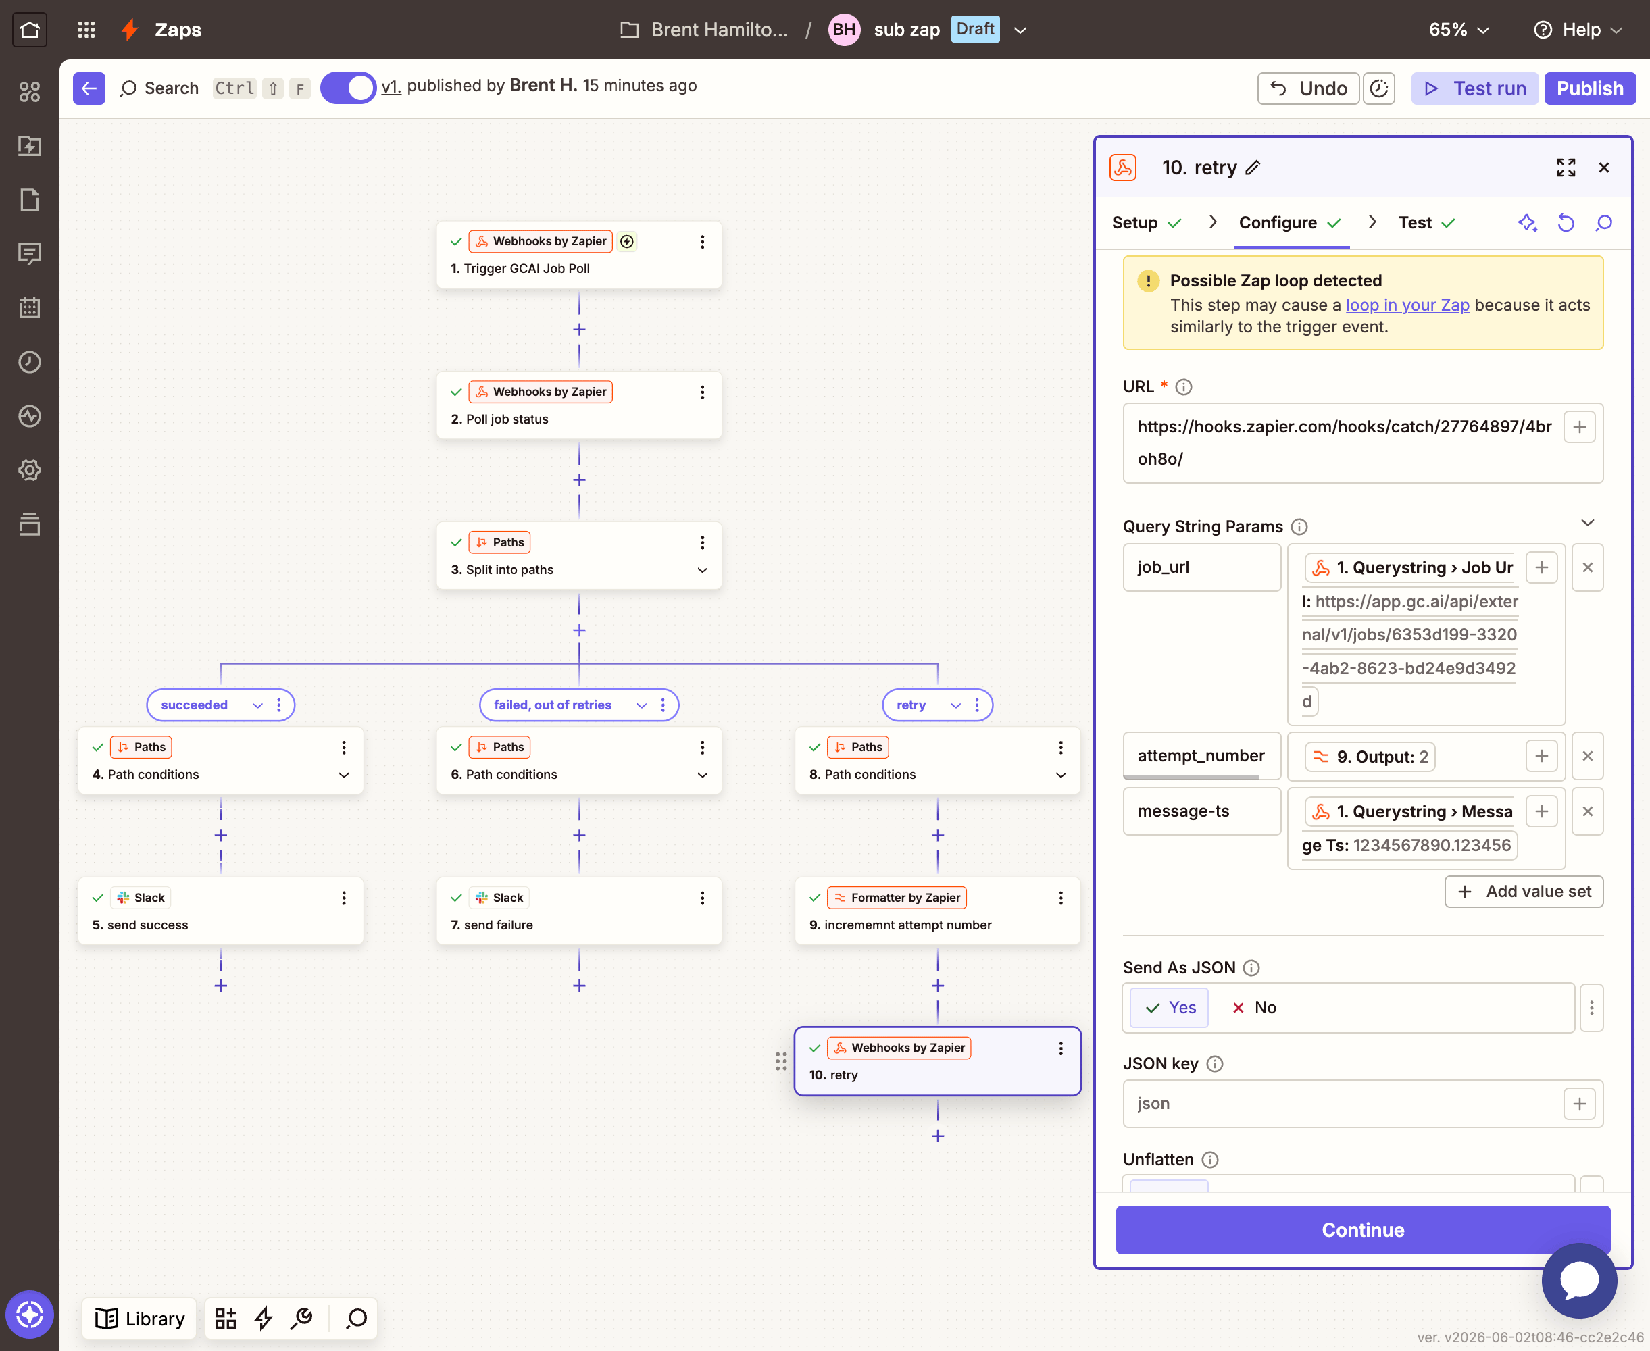Screen dimensions: 1650x1351
Task: Set Send As JSON to Yes
Action: [x=1169, y=1008]
